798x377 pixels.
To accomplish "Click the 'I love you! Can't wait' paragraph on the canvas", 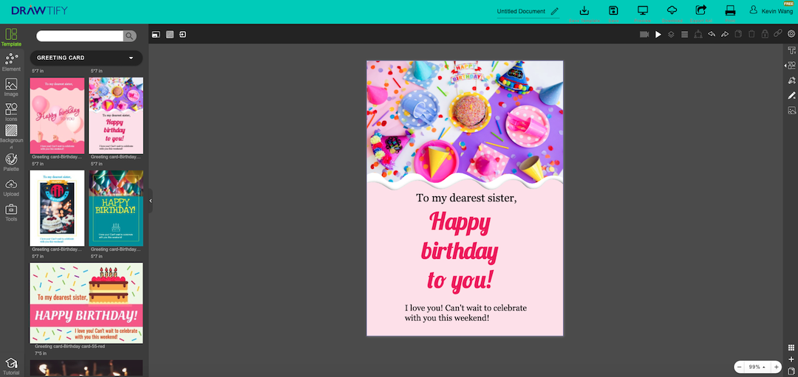I will click(x=465, y=313).
